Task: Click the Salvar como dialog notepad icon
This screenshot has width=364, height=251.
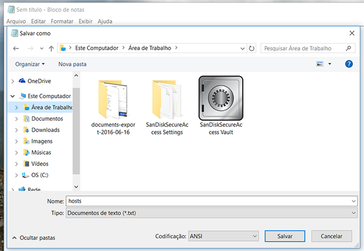Action: (x=14, y=33)
